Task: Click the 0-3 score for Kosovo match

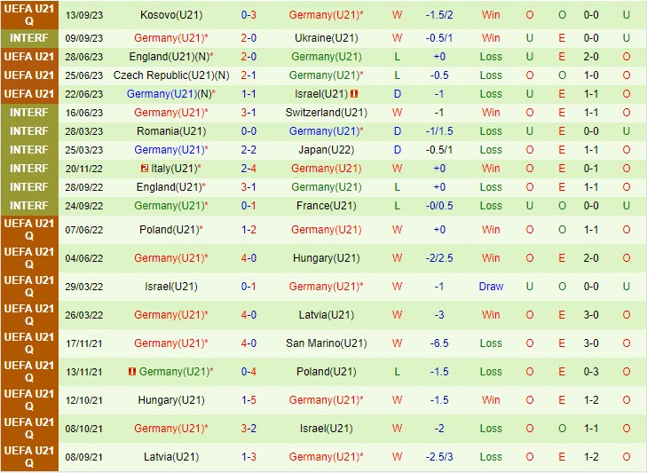Action: point(249,15)
